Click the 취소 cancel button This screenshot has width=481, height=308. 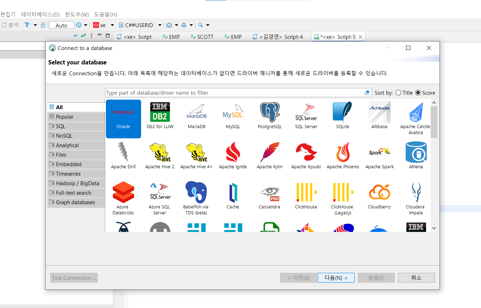(416, 278)
